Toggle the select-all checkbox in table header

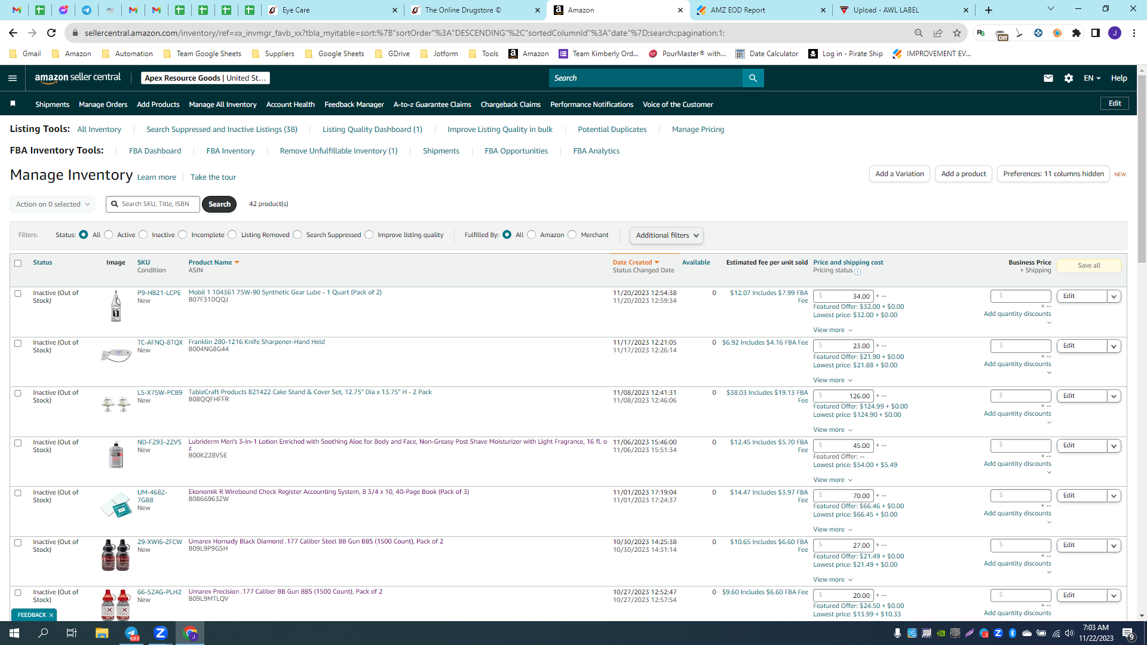(x=18, y=263)
